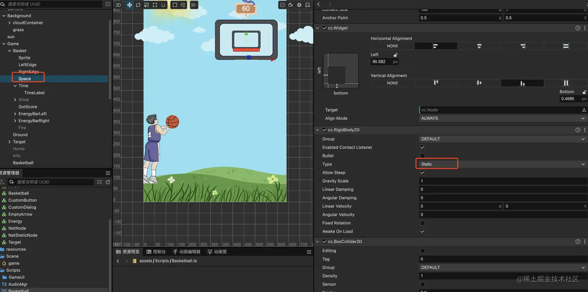Viewport: 588px width, 292px height.
Task: Open the Align Mode ALWAYS dropdown
Action: coord(503,118)
